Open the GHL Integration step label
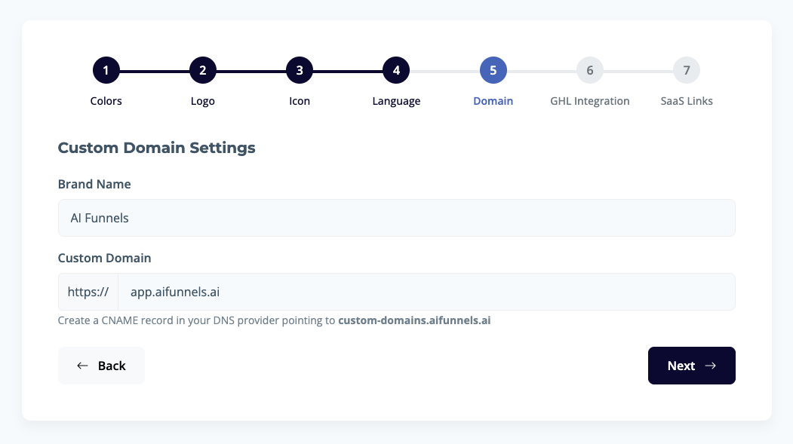The image size is (793, 444). (589, 101)
